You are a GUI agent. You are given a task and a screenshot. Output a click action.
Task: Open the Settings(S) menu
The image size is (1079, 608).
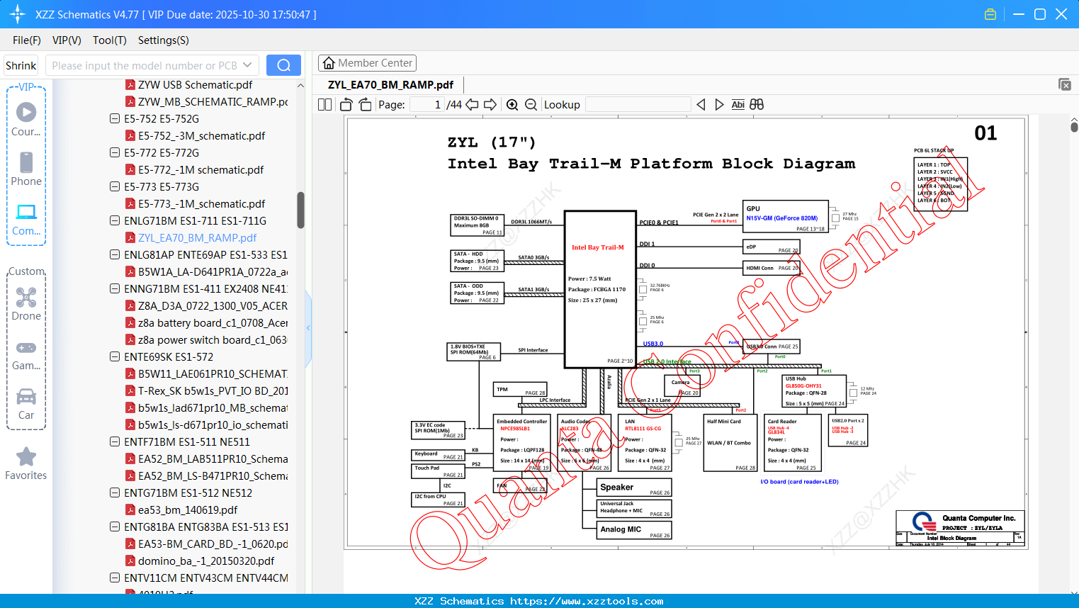point(164,40)
